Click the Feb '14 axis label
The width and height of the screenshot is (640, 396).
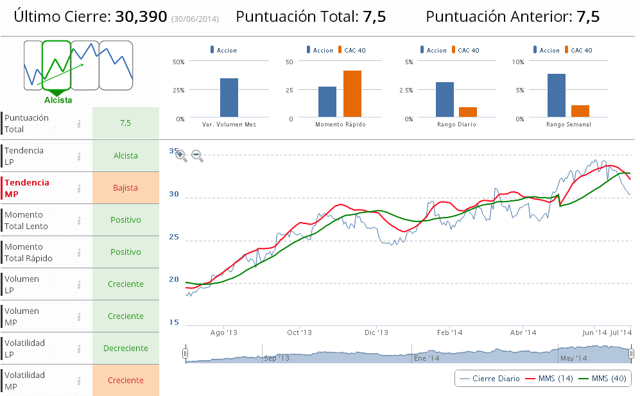click(x=450, y=332)
